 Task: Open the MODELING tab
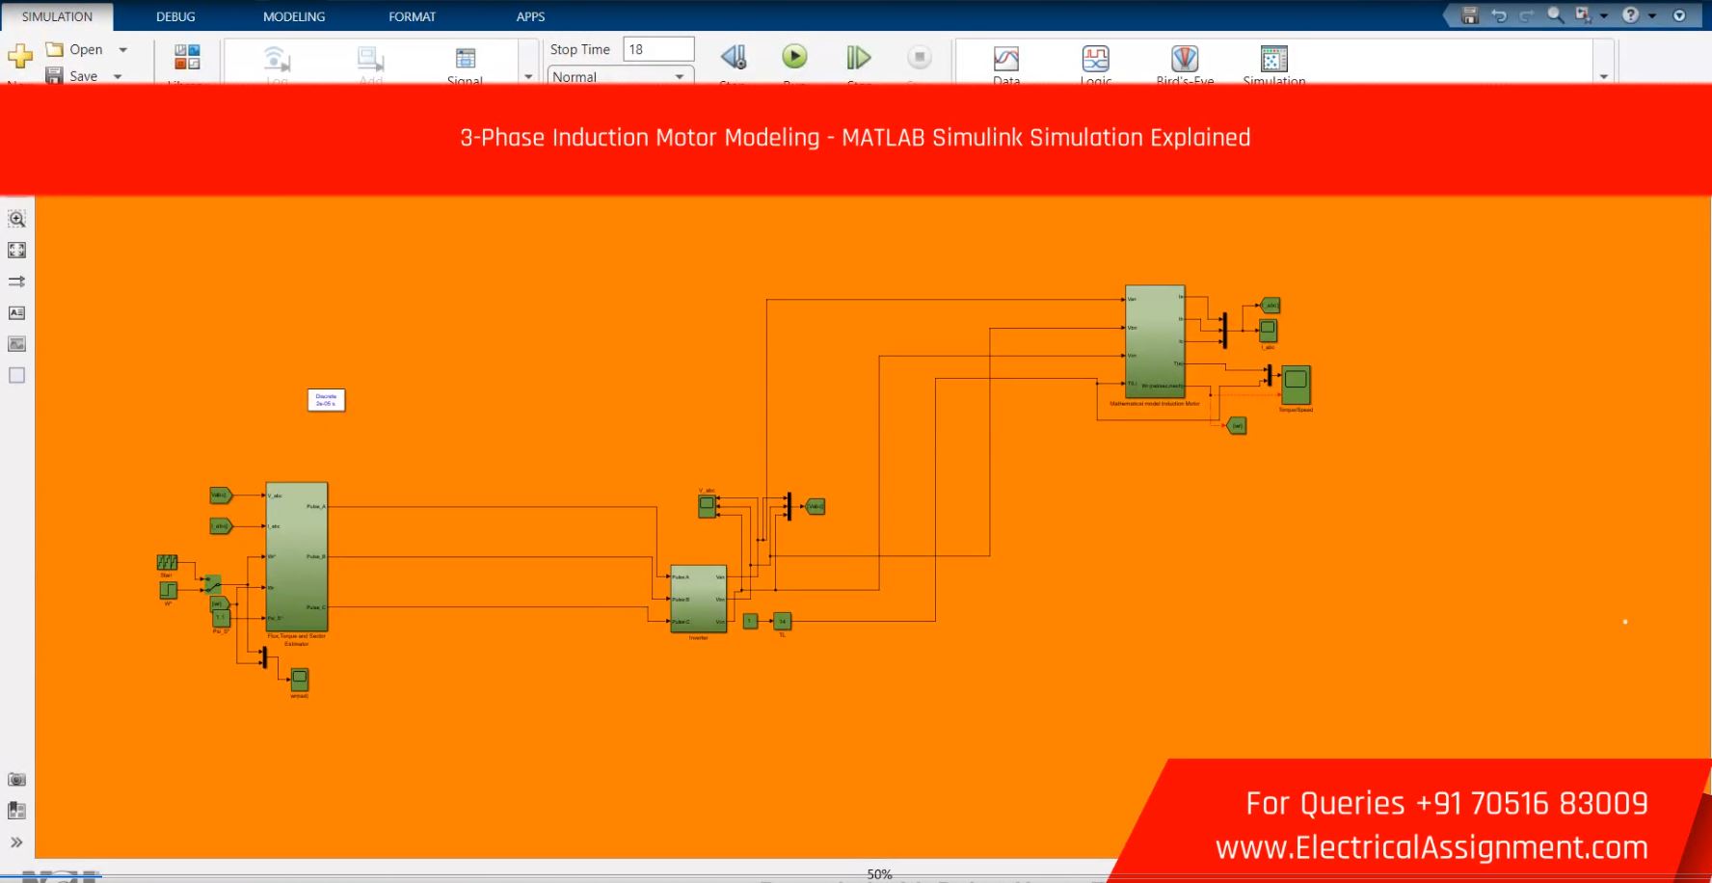(x=294, y=16)
